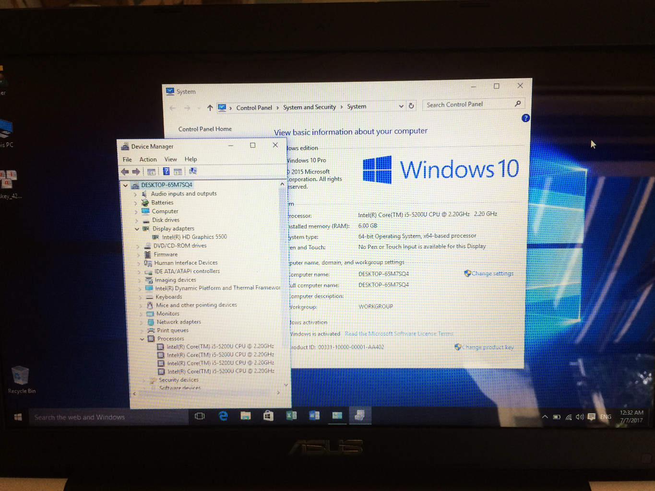This screenshot has width=655, height=491.
Task: Select the Firmware category
Action: pyautogui.click(x=166, y=255)
